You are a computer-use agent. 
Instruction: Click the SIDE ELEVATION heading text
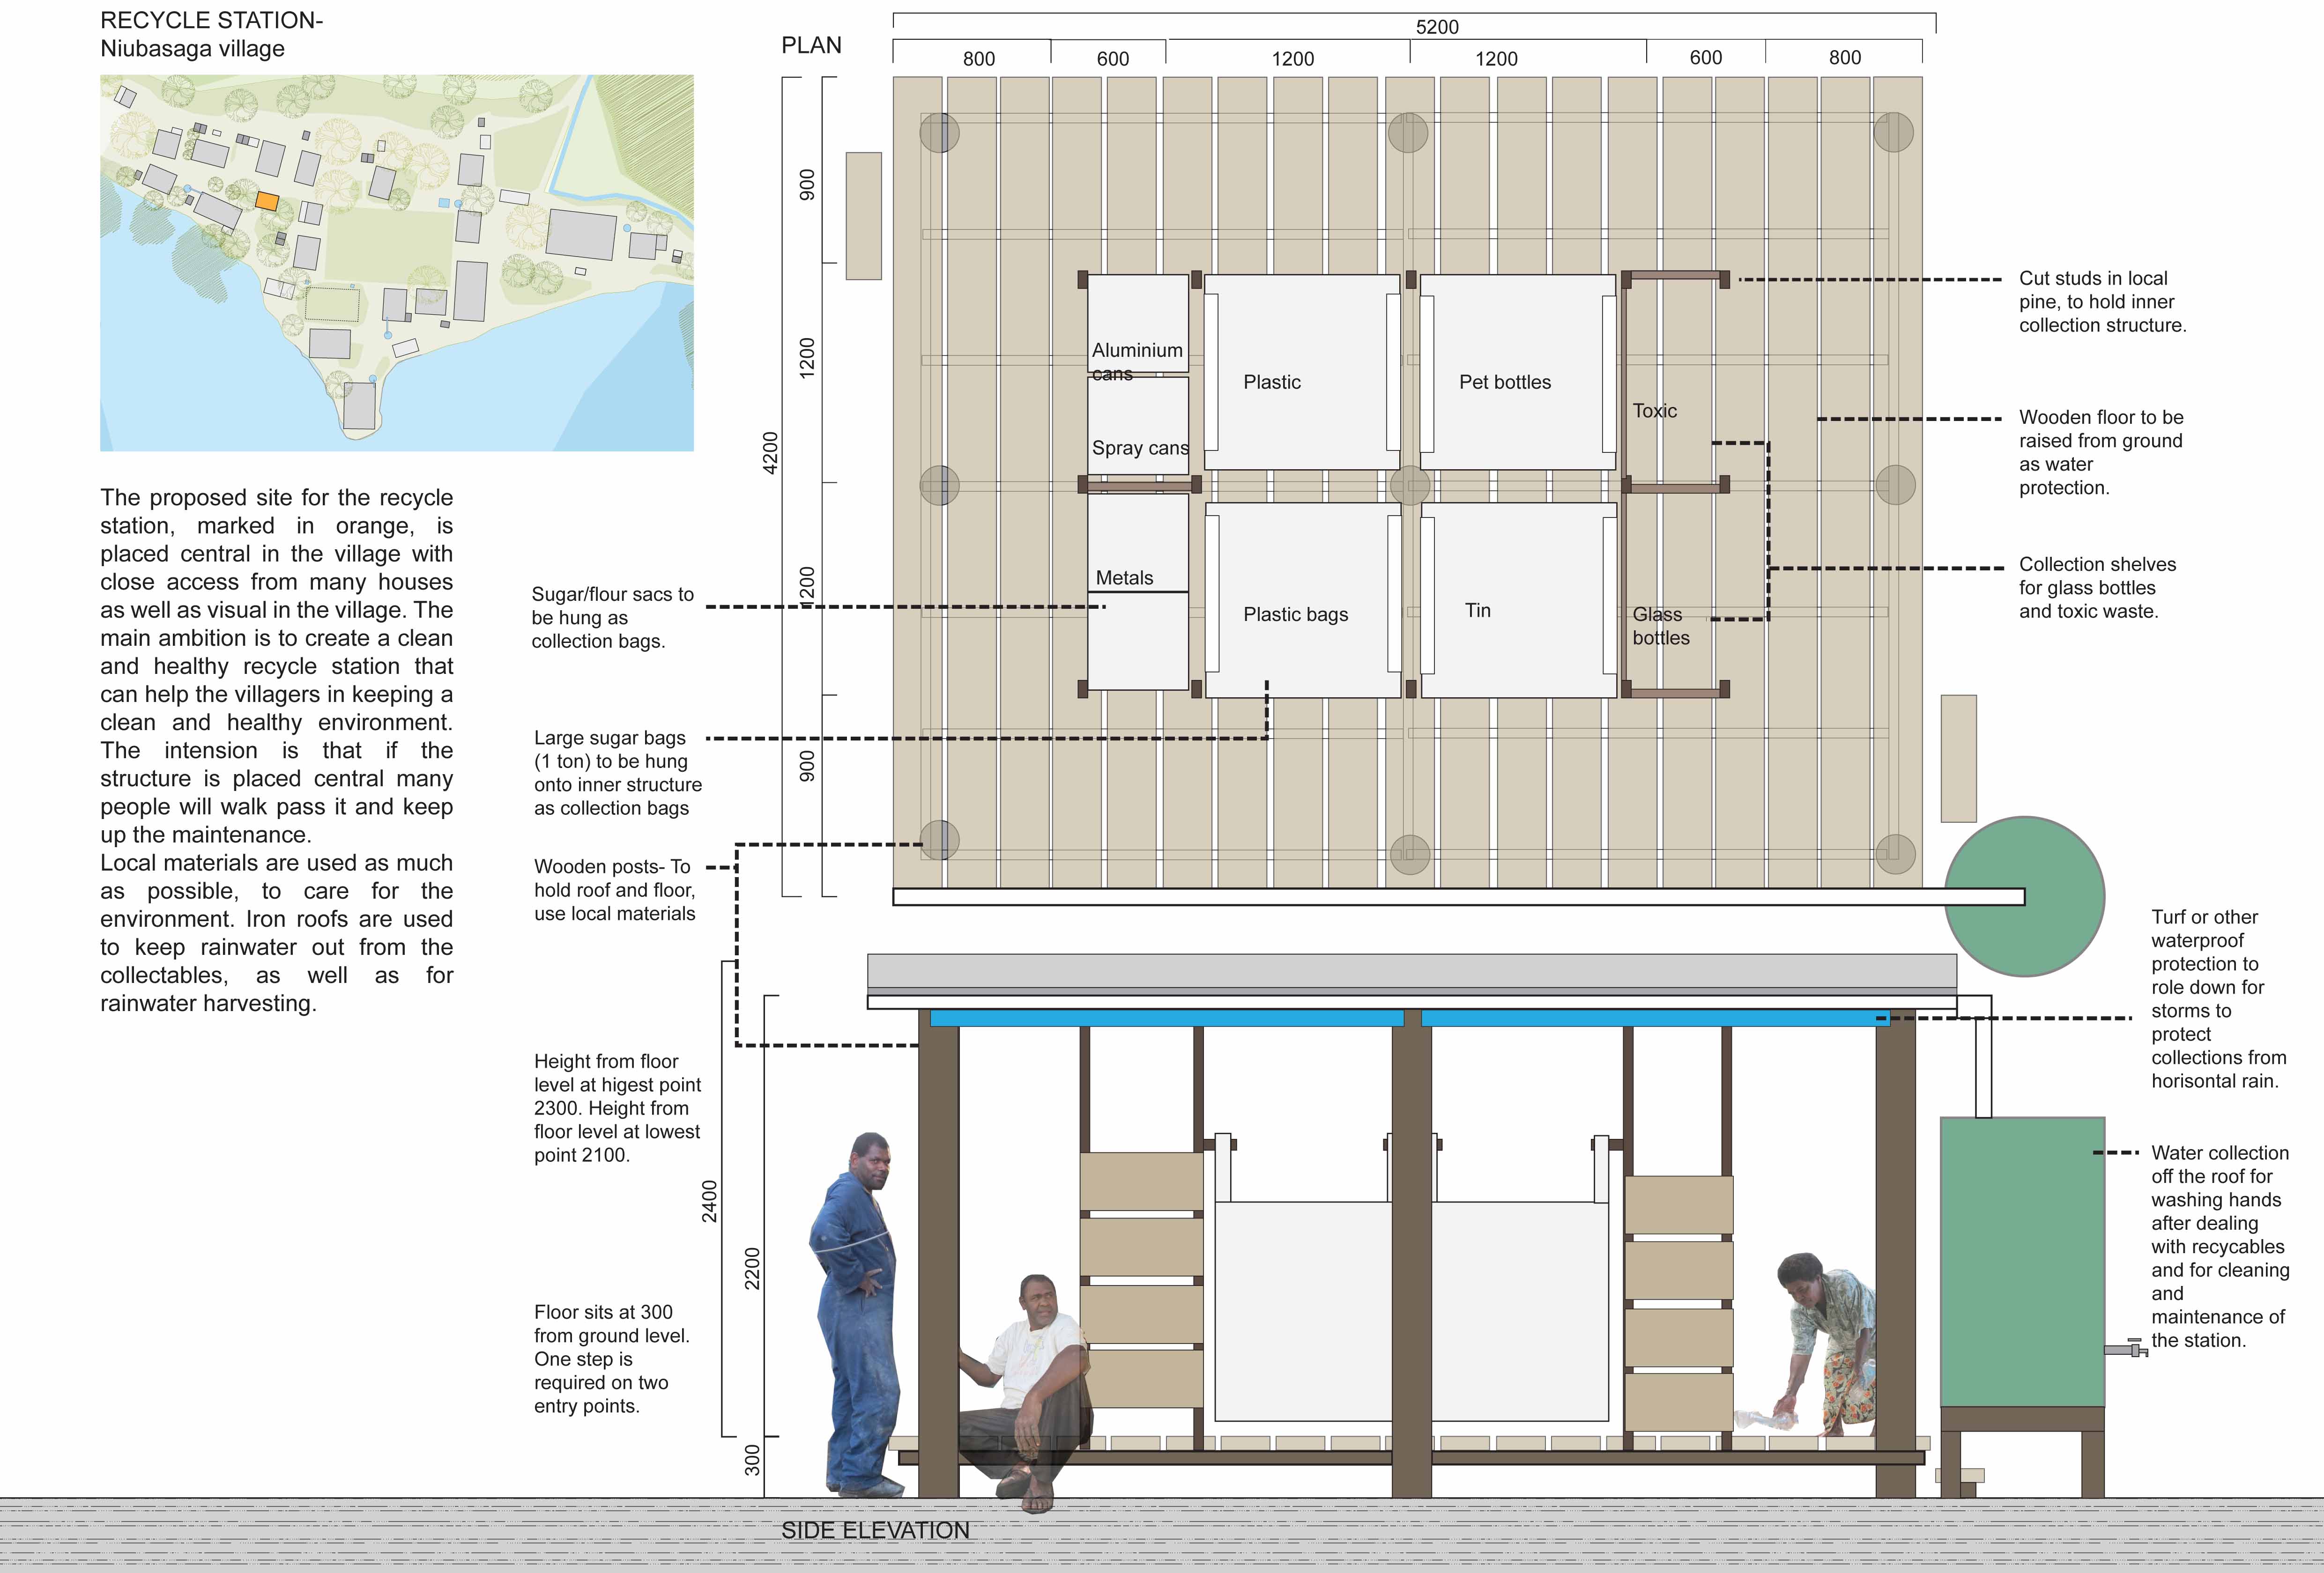click(875, 1530)
